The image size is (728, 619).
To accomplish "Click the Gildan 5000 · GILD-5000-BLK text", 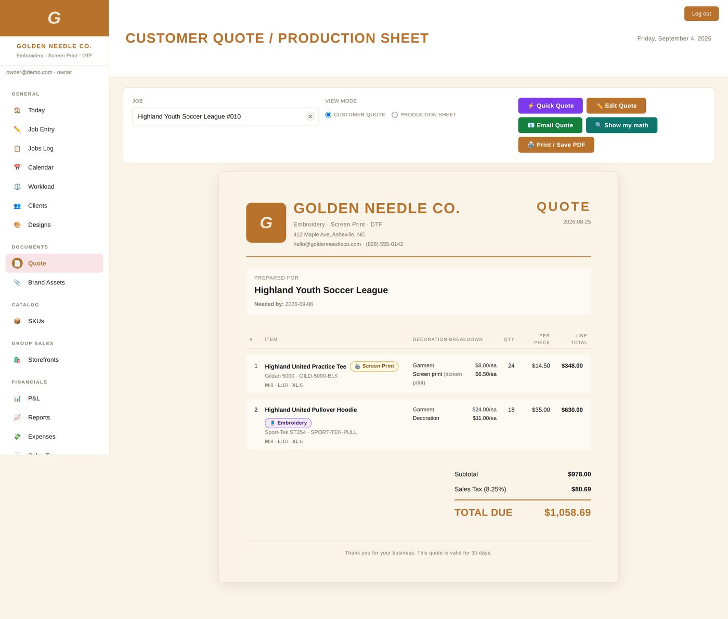I will (301, 376).
